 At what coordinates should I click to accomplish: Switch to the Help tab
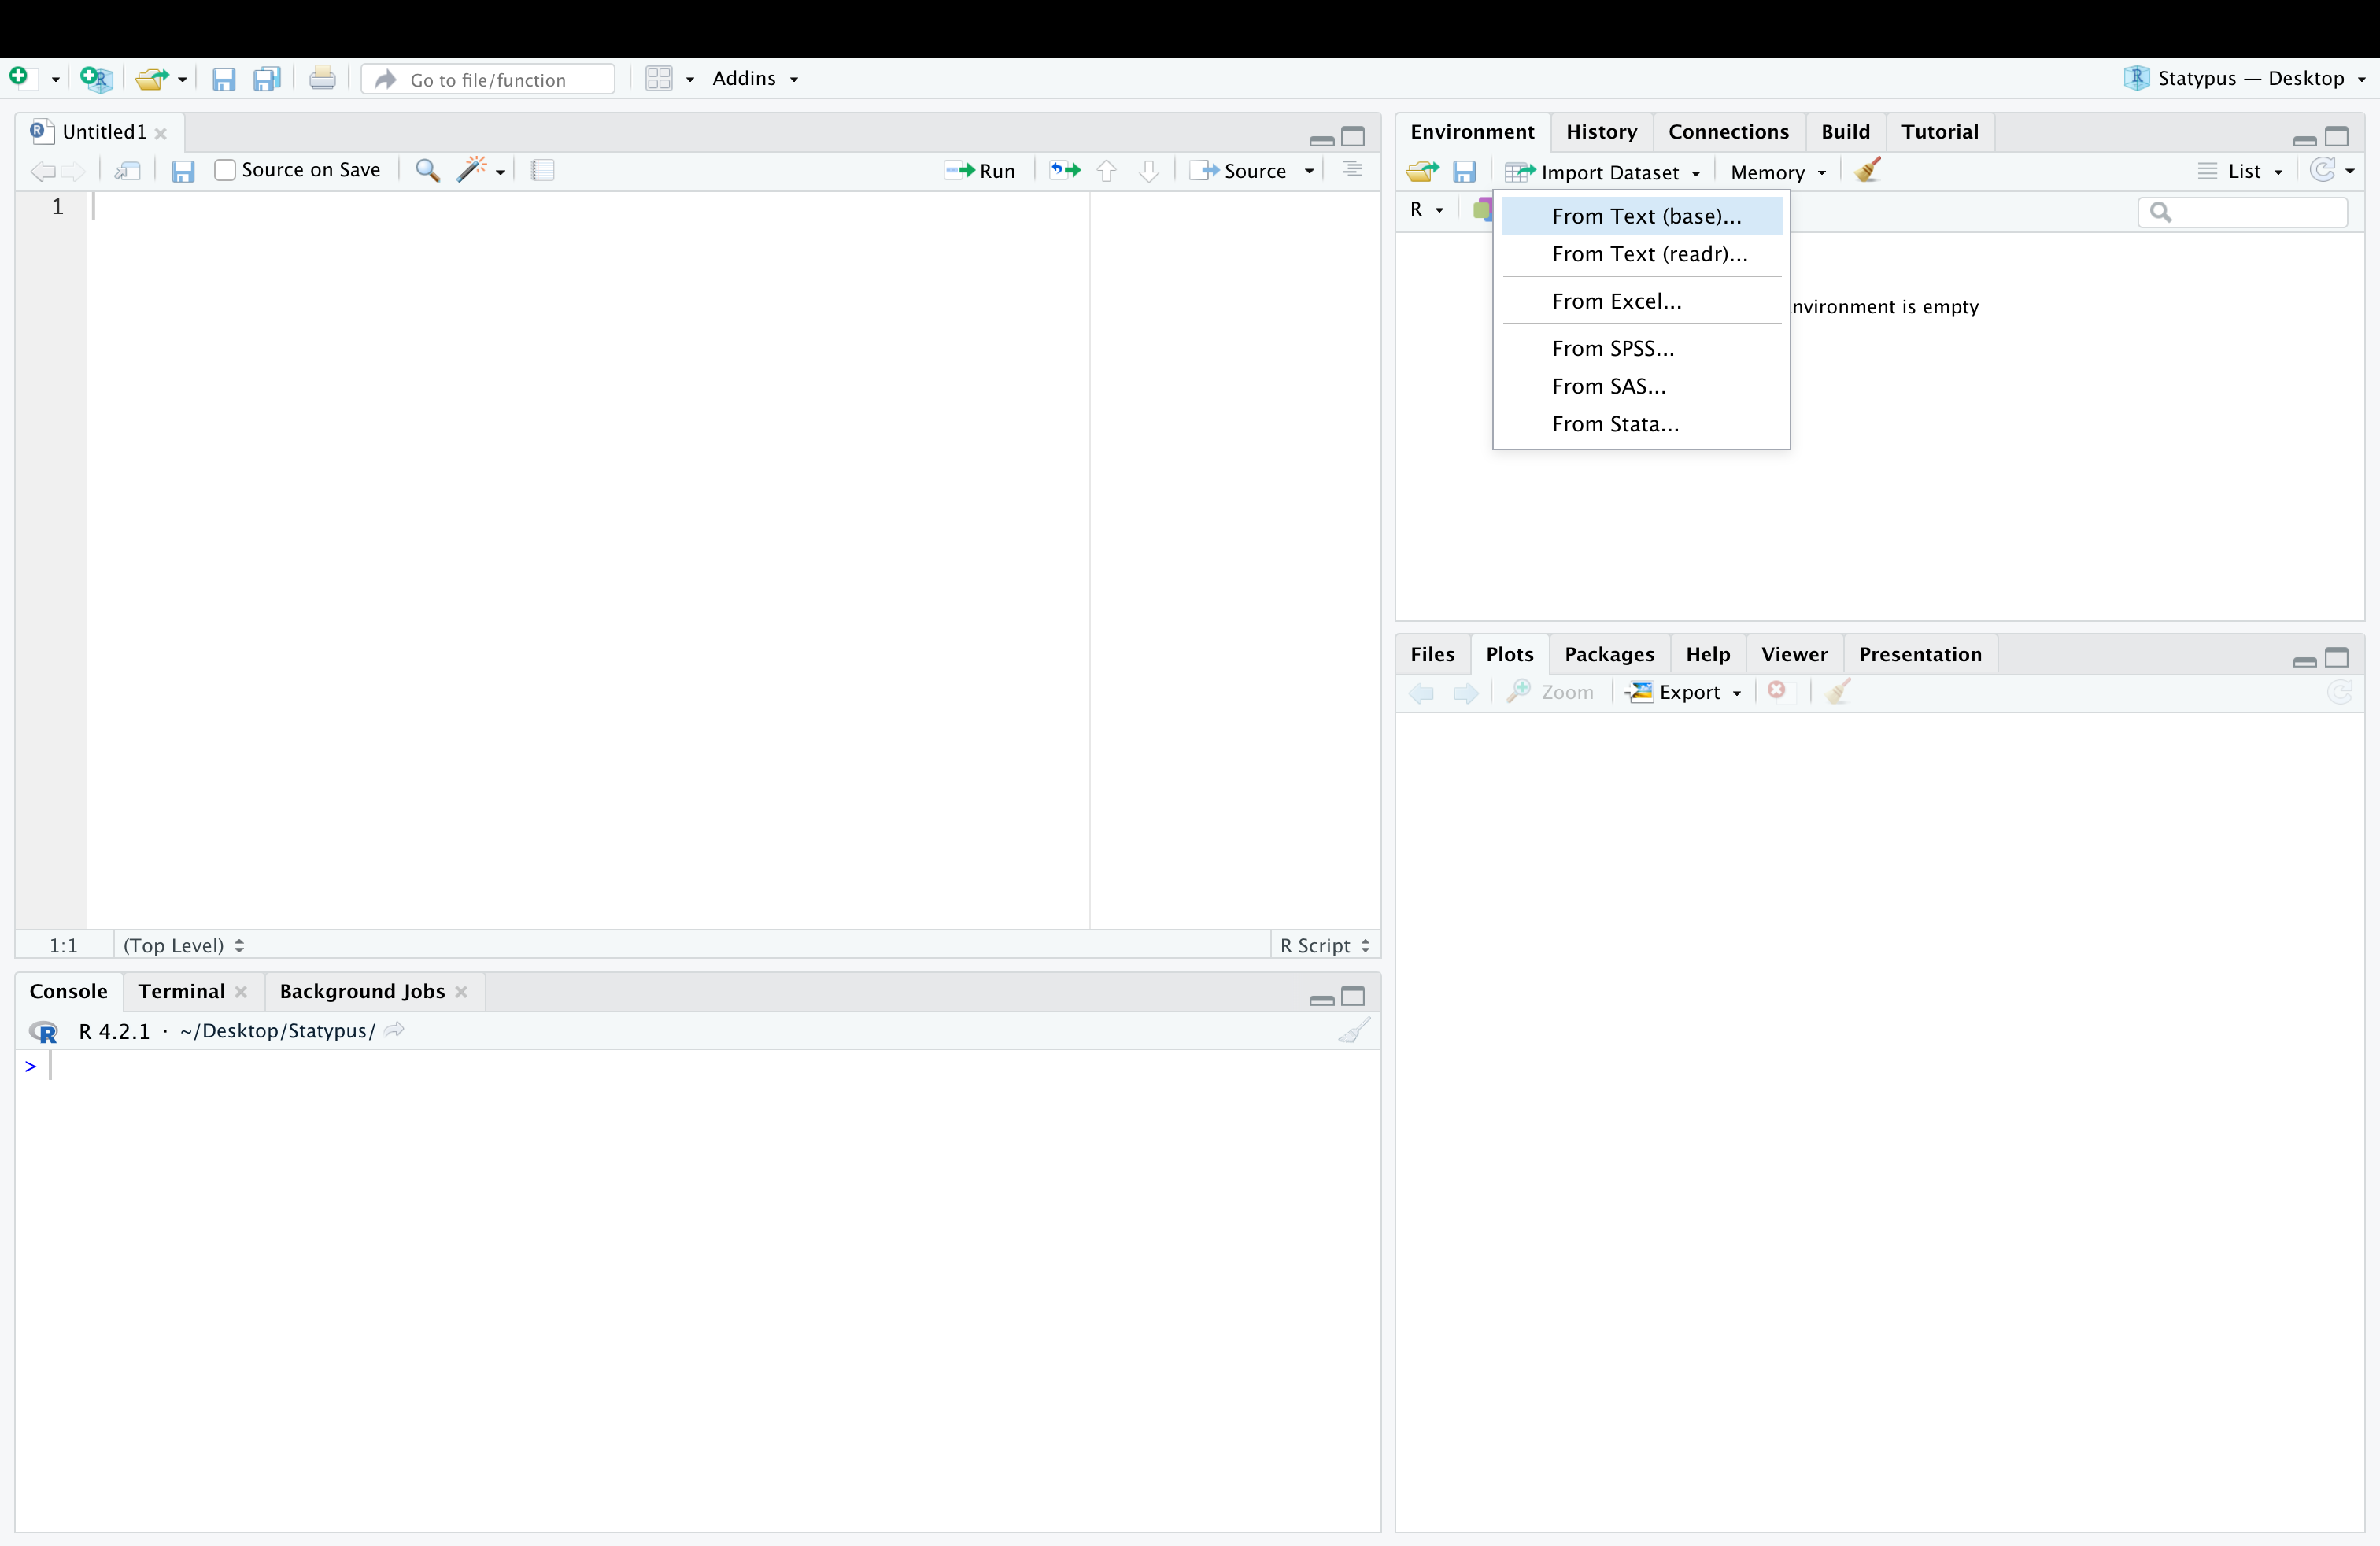click(1707, 654)
